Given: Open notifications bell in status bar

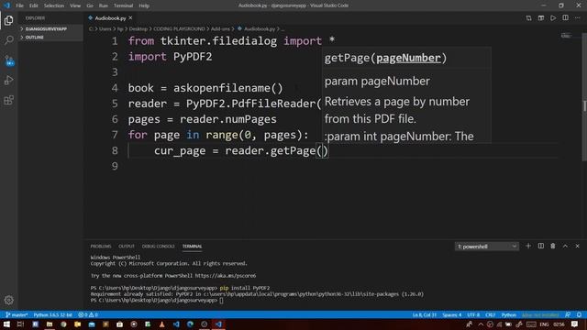Looking at the screenshot, I should click(x=579, y=314).
